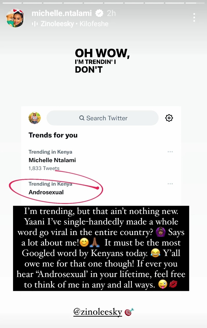Tap the michelle.ntalami profile picture
The height and width of the screenshot is (328, 207).
pyautogui.click(x=15, y=18)
